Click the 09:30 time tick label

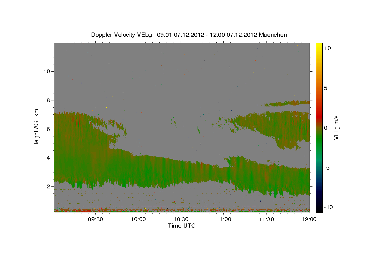pyautogui.click(x=95, y=219)
